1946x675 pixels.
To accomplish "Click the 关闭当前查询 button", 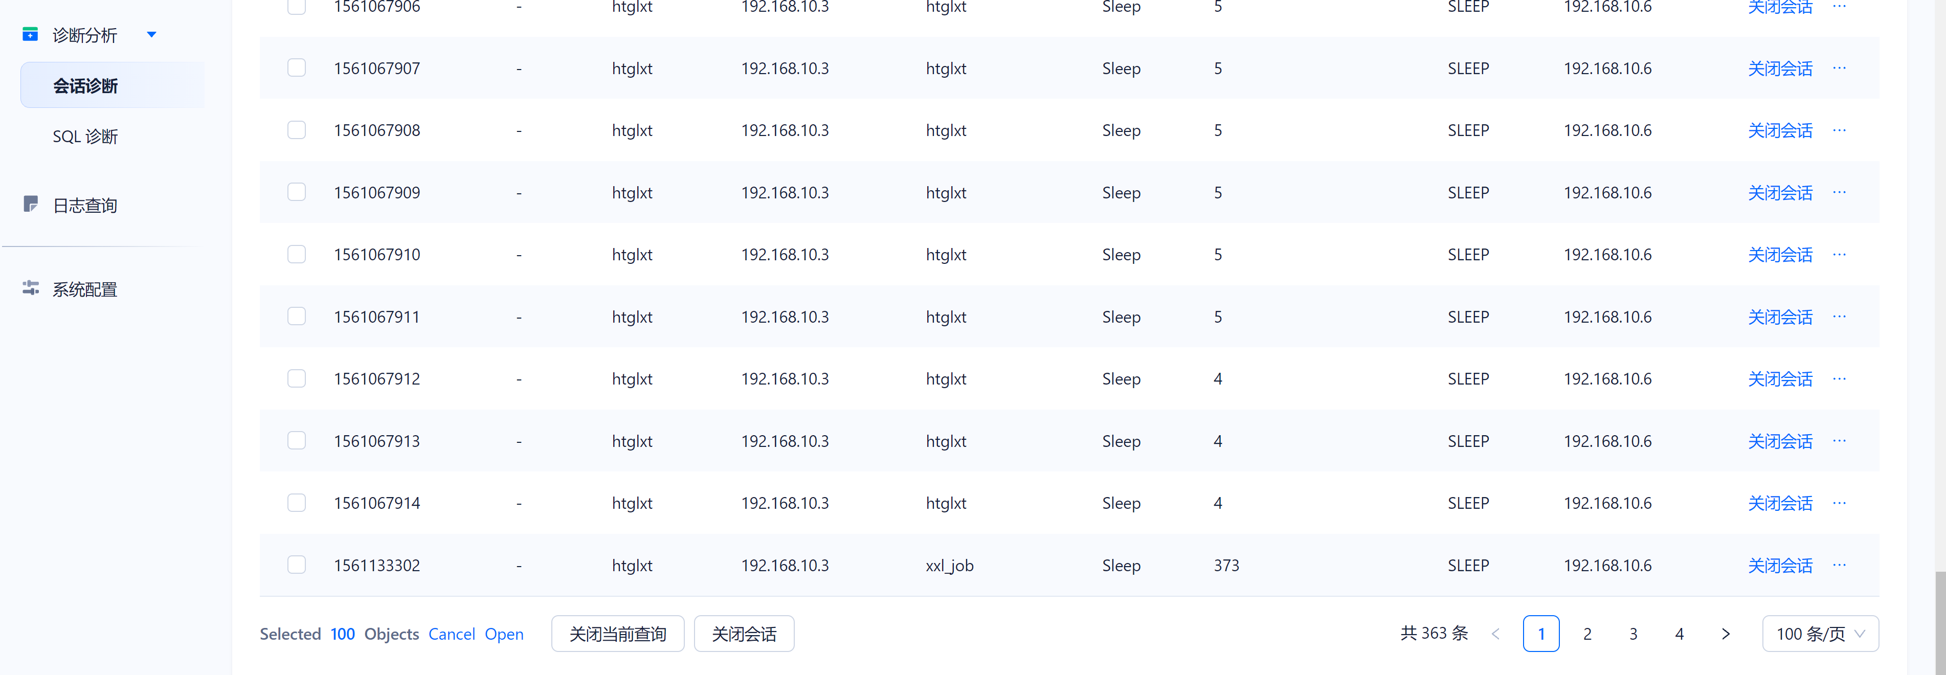I will coord(617,634).
